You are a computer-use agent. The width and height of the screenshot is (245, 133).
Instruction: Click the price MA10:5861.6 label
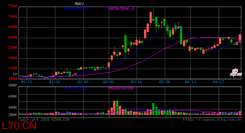pos(77,9)
